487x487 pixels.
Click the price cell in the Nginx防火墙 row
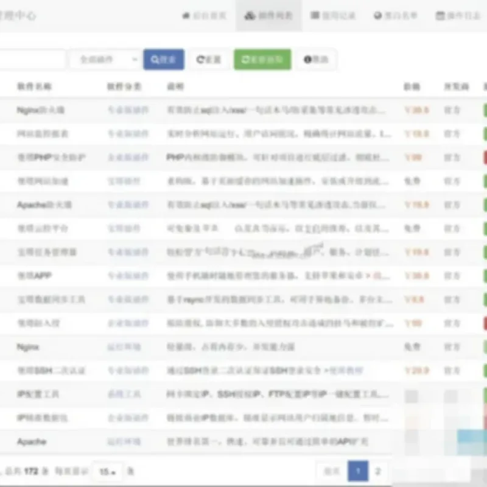click(417, 110)
